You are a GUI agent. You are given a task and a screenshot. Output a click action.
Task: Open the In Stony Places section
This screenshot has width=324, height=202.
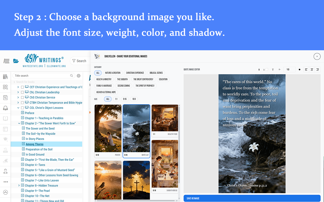click(x=35, y=139)
